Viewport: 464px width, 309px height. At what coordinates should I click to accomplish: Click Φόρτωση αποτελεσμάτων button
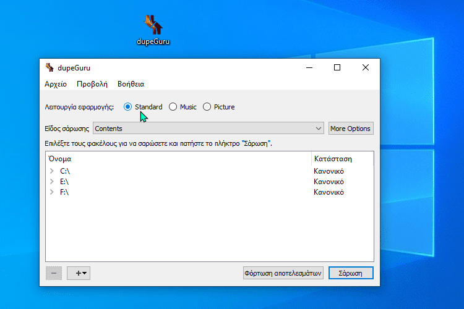click(x=283, y=273)
